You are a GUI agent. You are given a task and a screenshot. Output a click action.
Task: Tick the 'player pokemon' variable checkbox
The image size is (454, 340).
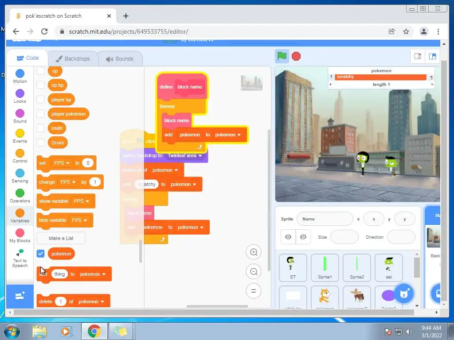pyautogui.click(x=40, y=114)
